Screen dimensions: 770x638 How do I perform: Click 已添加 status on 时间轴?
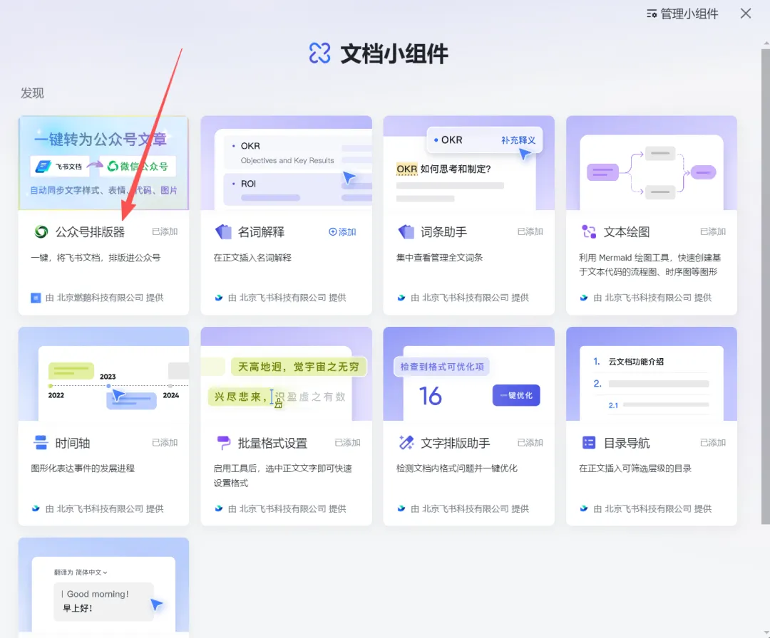[x=165, y=442]
